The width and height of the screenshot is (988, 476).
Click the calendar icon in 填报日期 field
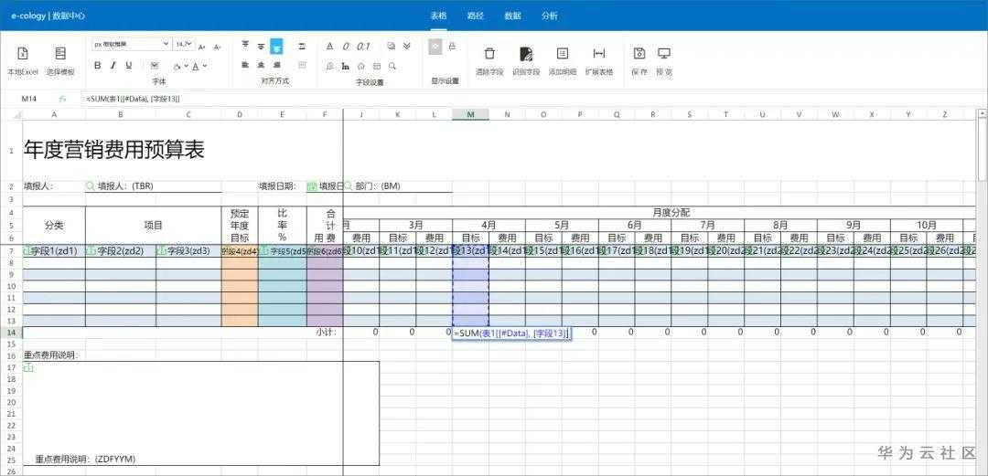(x=311, y=186)
